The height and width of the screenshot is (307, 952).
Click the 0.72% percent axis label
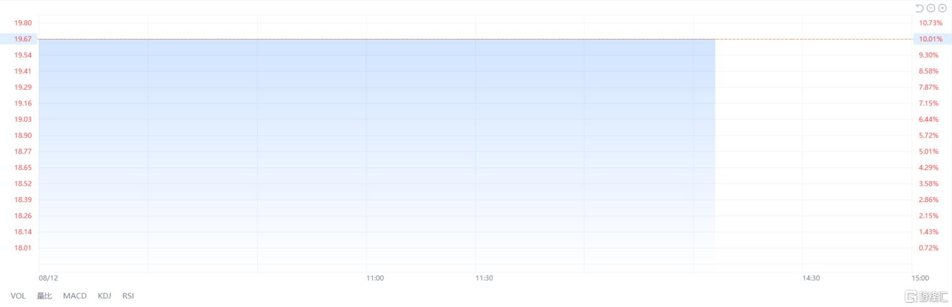tap(929, 248)
